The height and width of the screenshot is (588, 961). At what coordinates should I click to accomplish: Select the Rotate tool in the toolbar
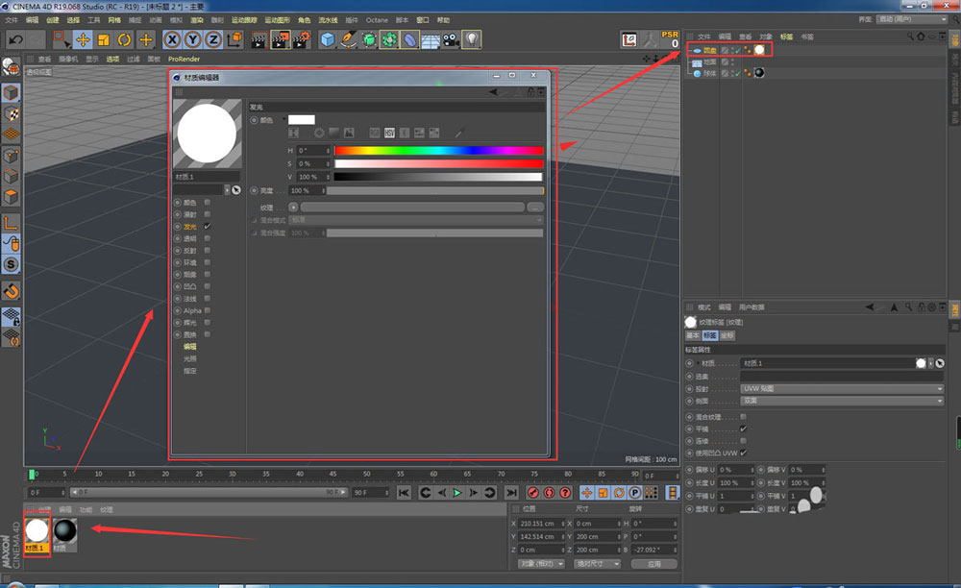(x=123, y=39)
